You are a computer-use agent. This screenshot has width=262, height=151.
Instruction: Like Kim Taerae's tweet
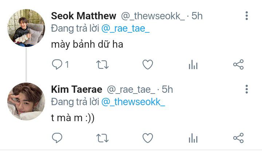pos(148,138)
